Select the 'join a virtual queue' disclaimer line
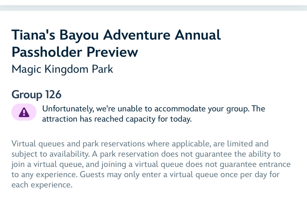Viewport: 307px width, 201px height. pos(151,164)
